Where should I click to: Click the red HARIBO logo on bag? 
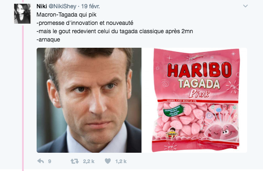click(199, 70)
